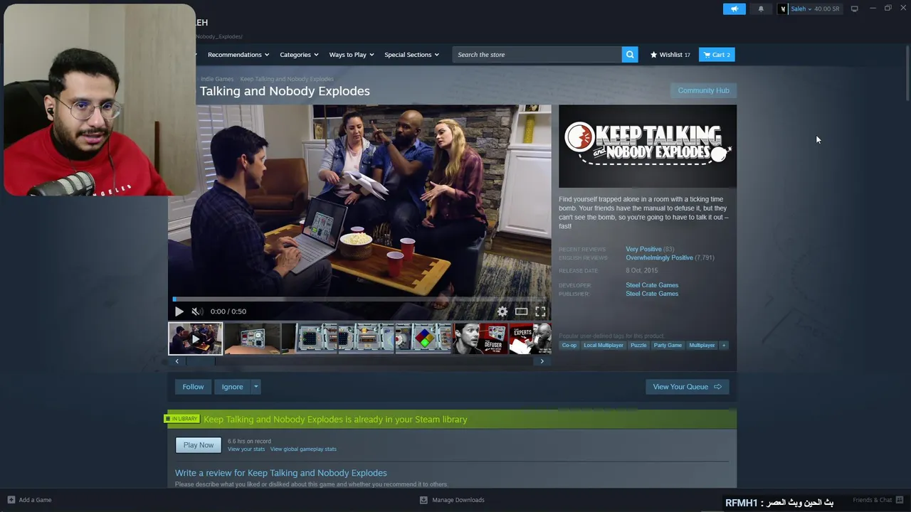This screenshot has height=512, width=911.
Task: Expand the Special Sections menu
Action: [x=411, y=55]
